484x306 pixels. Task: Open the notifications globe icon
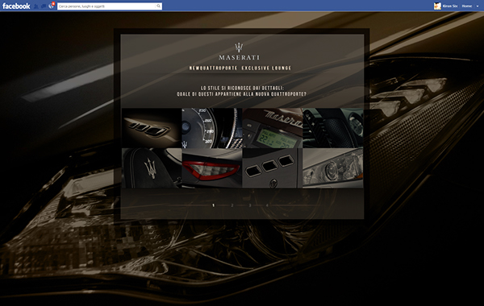click(x=52, y=6)
